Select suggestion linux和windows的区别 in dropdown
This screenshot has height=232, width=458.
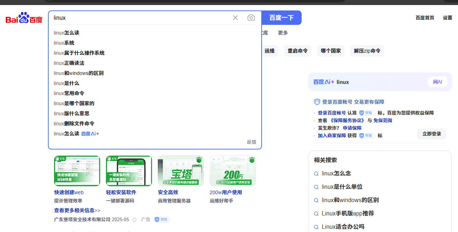pos(79,73)
